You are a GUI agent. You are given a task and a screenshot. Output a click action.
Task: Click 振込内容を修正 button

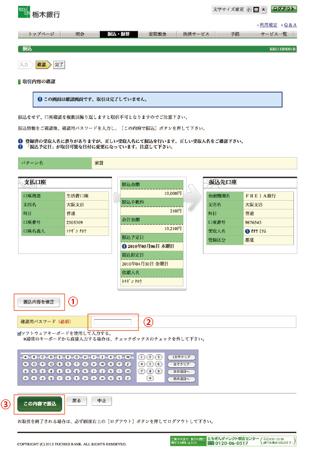coord(39,302)
